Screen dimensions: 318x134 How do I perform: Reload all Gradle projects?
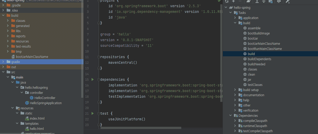227,1
